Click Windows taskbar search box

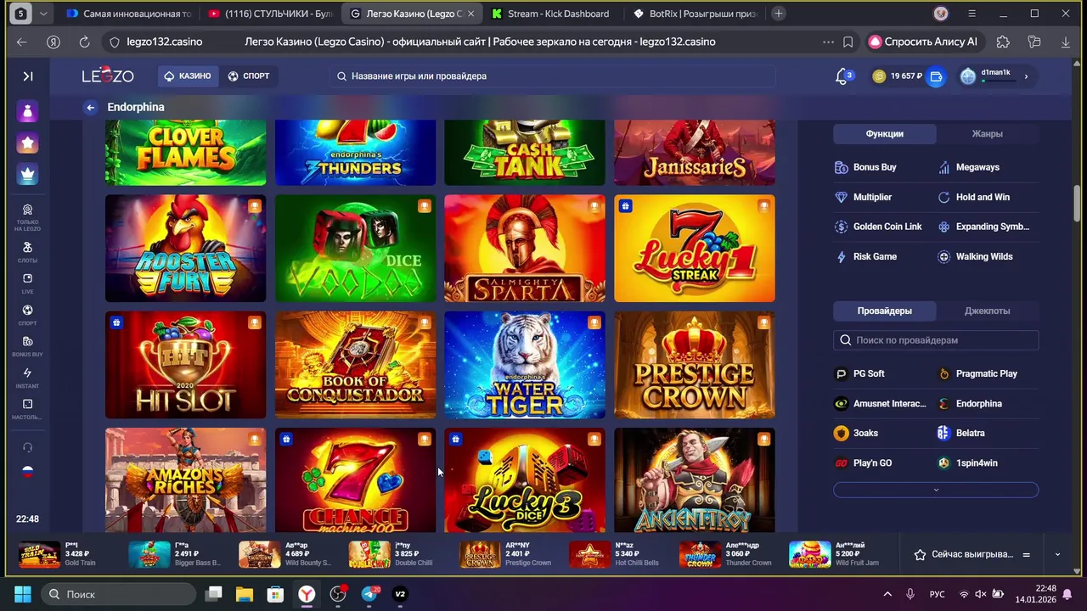(121, 594)
